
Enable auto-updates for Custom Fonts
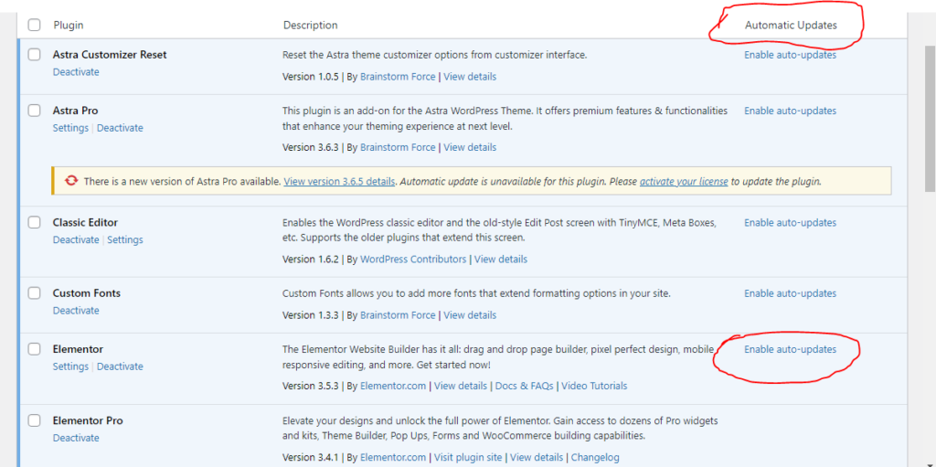[x=791, y=293]
